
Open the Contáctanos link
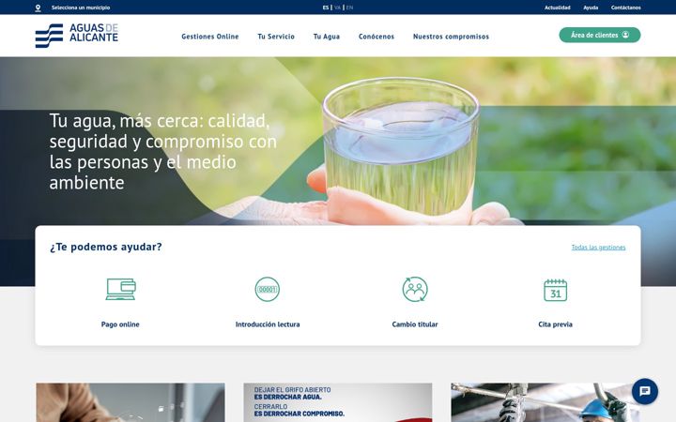[x=625, y=8]
